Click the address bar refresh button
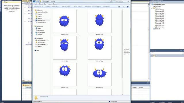Image resolution: width=184 pixels, height=103 pixels. [112, 1]
